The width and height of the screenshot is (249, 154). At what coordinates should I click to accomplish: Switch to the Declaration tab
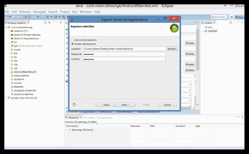tap(105, 118)
